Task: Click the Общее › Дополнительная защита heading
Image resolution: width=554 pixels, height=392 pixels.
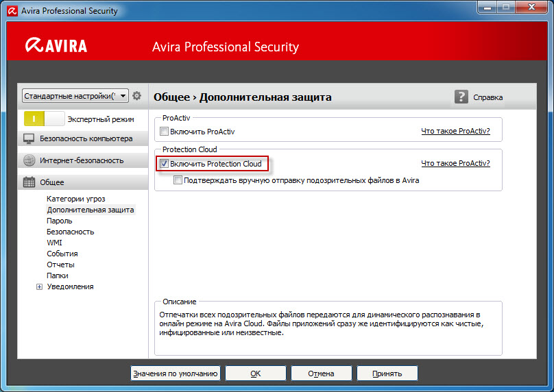Action: [243, 97]
